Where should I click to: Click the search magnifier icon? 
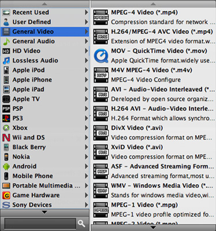81,223
